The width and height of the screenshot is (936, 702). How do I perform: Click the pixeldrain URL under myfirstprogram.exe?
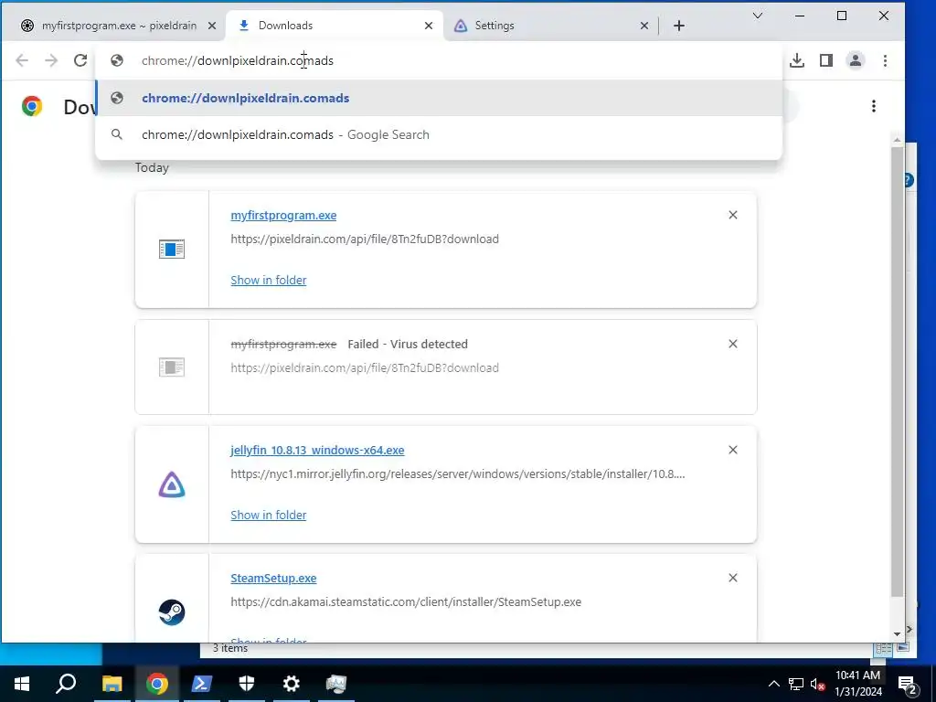tap(365, 239)
